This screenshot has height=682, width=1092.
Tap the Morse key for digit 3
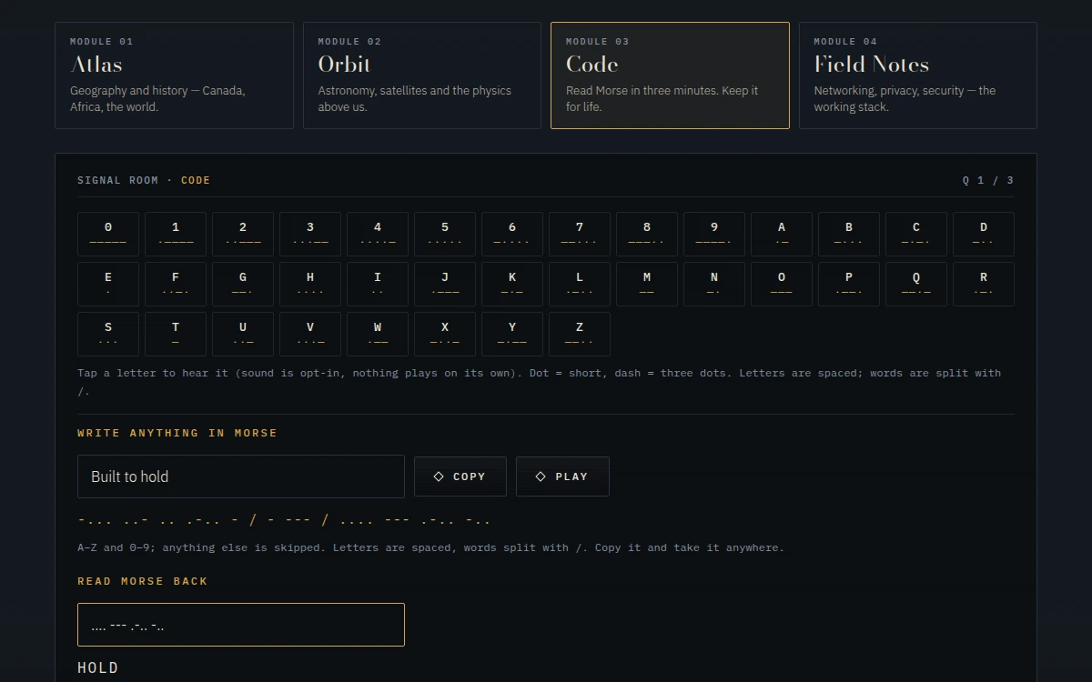pyautogui.click(x=310, y=234)
